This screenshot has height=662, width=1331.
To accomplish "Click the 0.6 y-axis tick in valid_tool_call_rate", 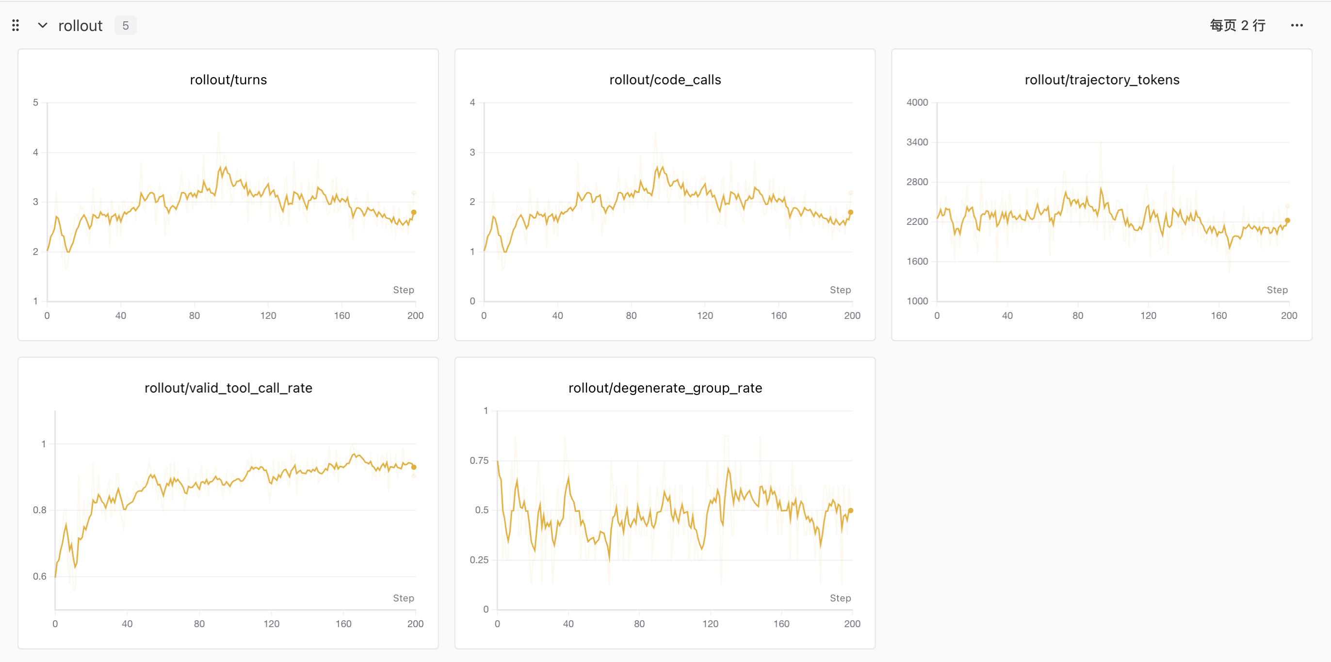I will point(40,577).
